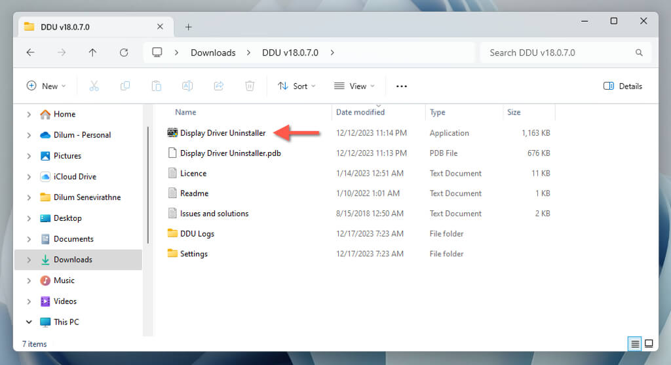Screen dimensions: 671x365
Task: Select the Issues and solutions file name
Action: [x=214, y=213]
